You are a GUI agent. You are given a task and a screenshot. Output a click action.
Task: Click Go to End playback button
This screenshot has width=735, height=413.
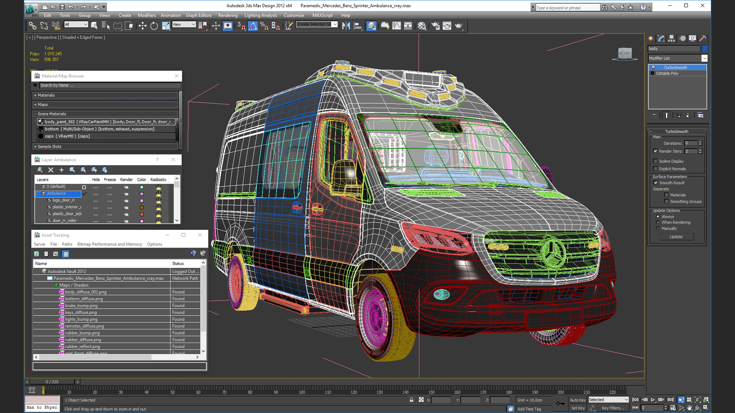point(670,400)
